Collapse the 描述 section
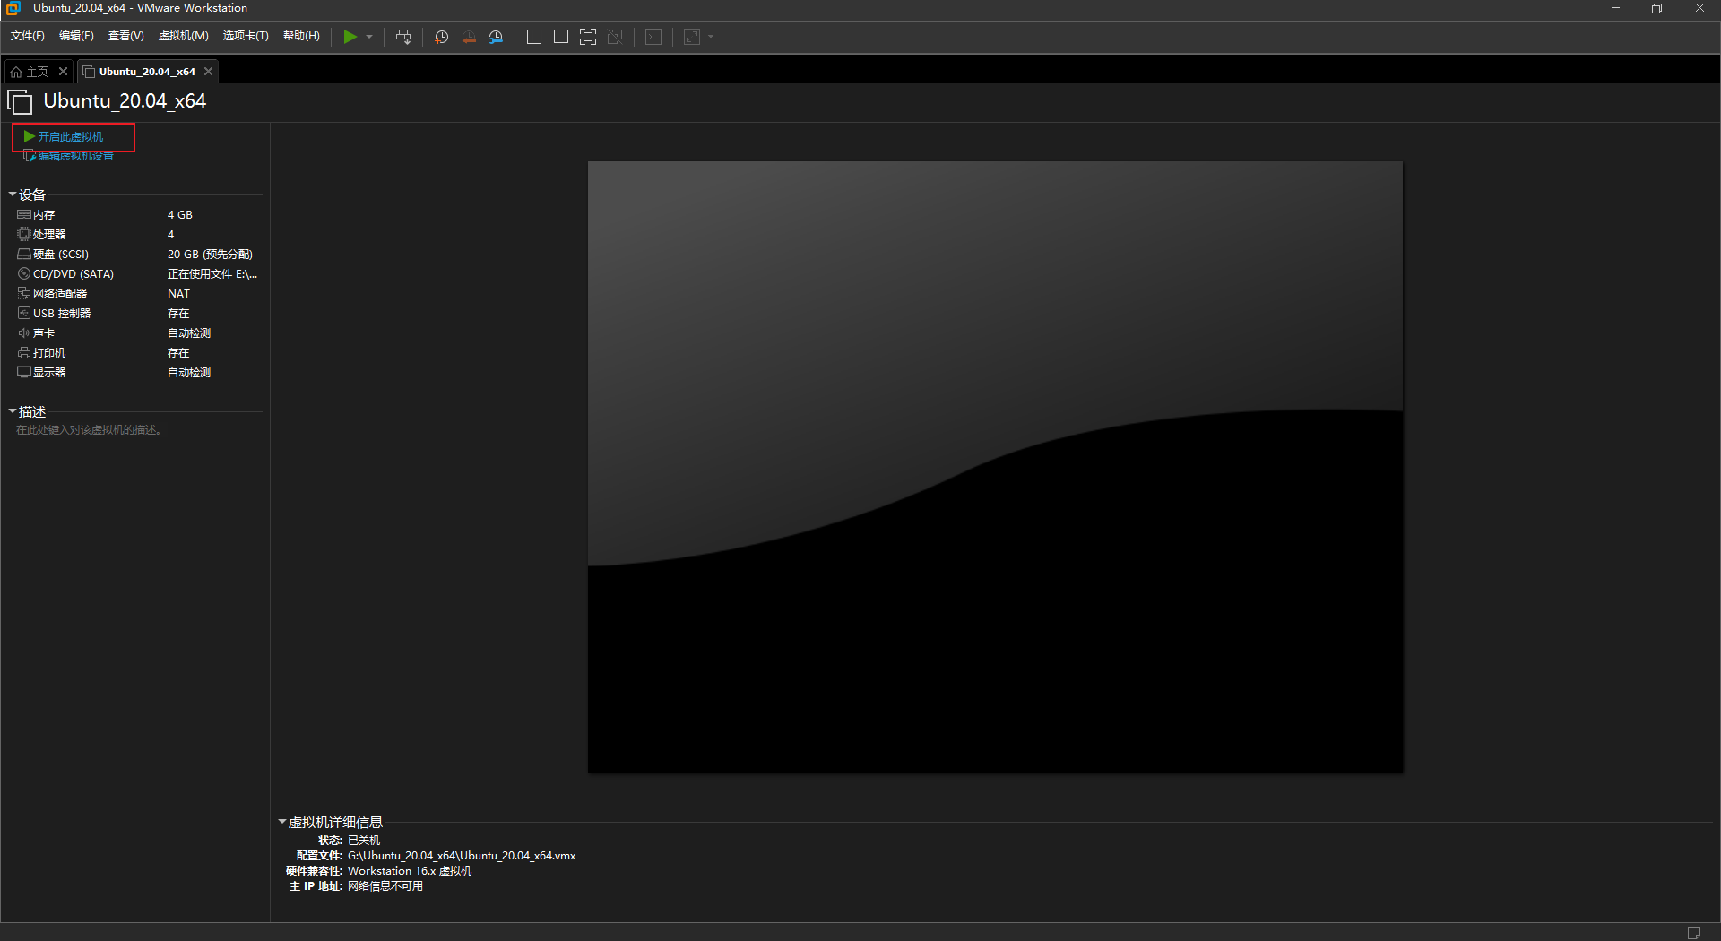This screenshot has width=1721, height=941. (13, 411)
